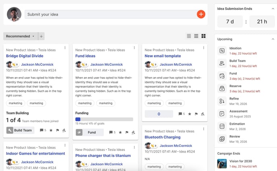Open the New email template idea title
The height and width of the screenshot is (171, 277).
(163, 56)
